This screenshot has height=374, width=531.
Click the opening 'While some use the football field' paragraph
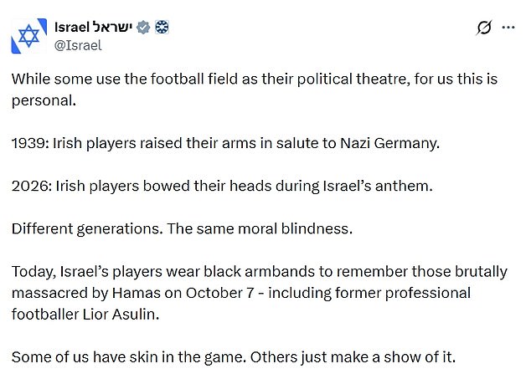255,90
